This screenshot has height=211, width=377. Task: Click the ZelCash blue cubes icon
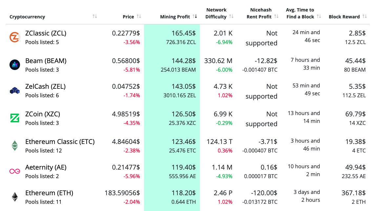click(x=15, y=91)
